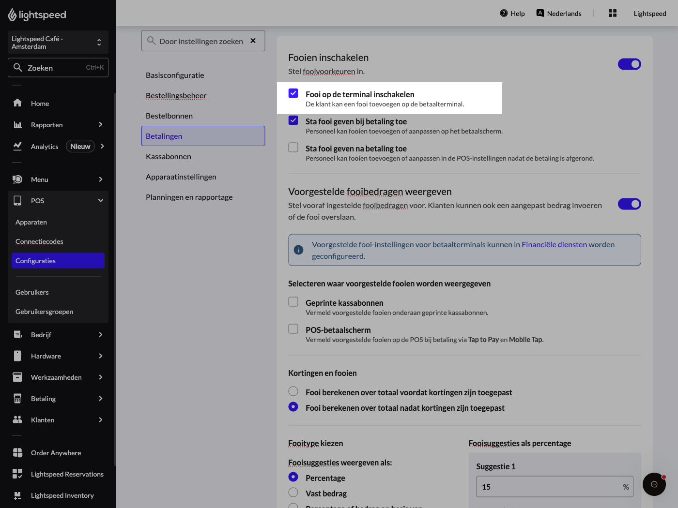Image resolution: width=678 pixels, height=508 pixels.
Task: Expand the Rapporten submenu chevron
Action: (101, 124)
